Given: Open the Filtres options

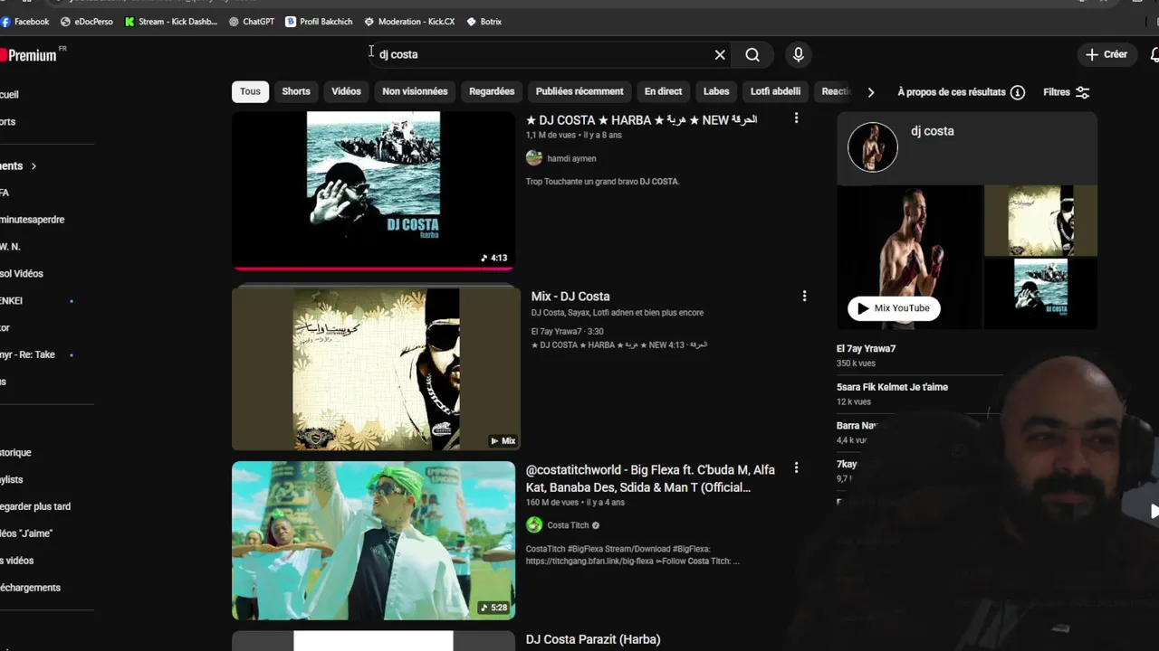Looking at the screenshot, I should 1066,92.
